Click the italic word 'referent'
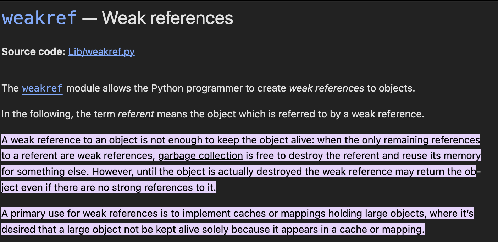Image resolution: width=498 pixels, height=242 pixels. pos(136,115)
